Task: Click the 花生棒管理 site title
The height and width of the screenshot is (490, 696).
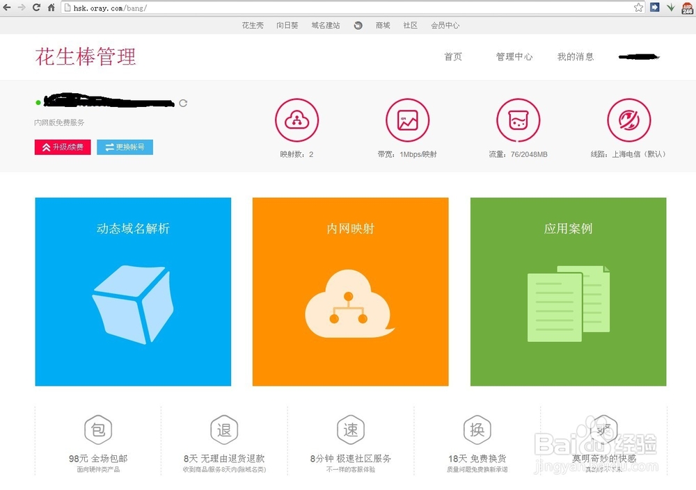Action: (86, 57)
